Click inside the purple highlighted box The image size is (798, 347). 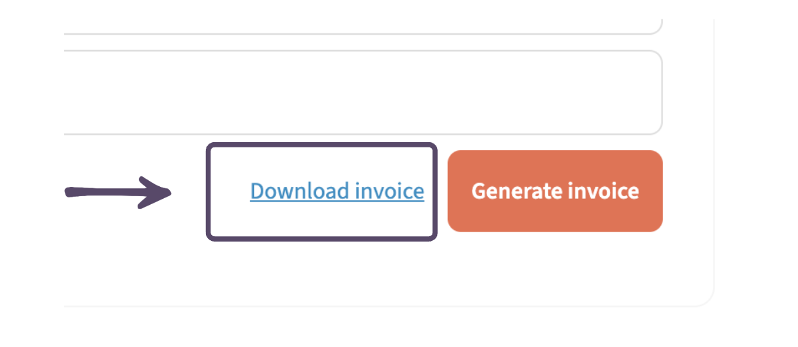point(321,192)
